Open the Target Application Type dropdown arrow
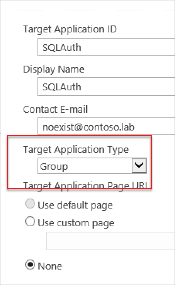This screenshot has height=285, width=175. click(139, 166)
